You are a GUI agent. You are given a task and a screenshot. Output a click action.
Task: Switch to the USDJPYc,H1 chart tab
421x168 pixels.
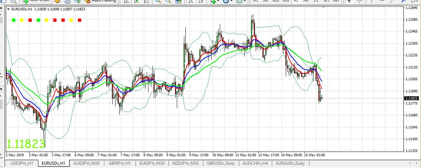[22, 163]
